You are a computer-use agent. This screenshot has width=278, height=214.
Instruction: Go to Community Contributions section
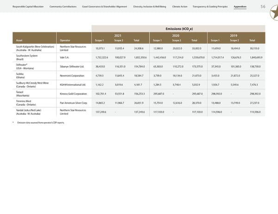coord(63,6)
